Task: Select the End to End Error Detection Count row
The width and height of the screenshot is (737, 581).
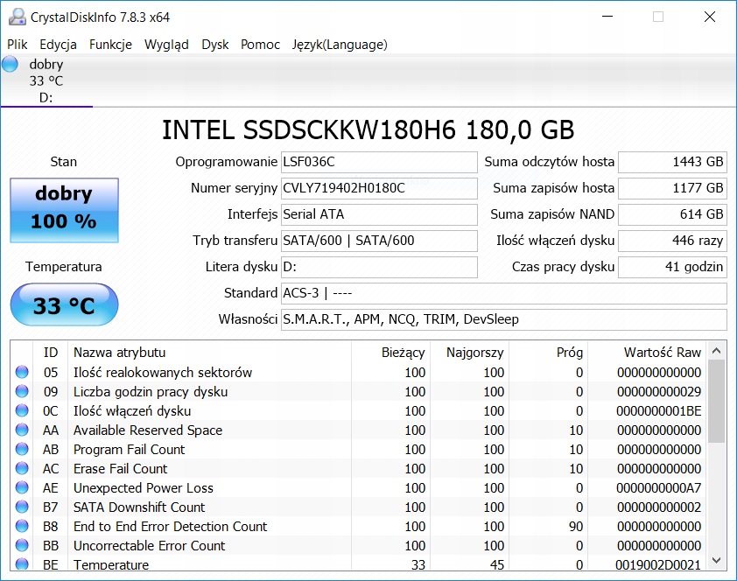Action: pos(358,526)
